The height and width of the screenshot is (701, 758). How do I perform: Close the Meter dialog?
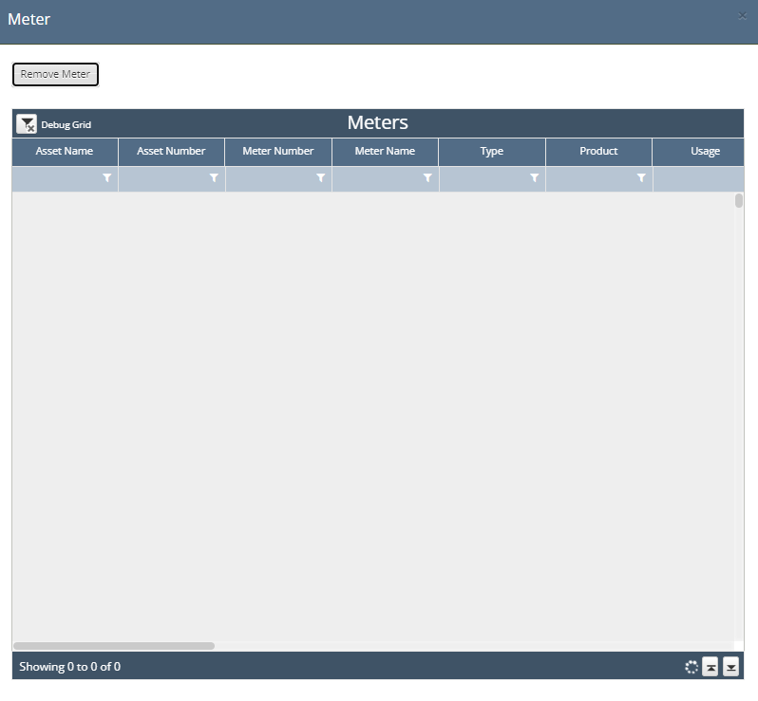point(742,15)
